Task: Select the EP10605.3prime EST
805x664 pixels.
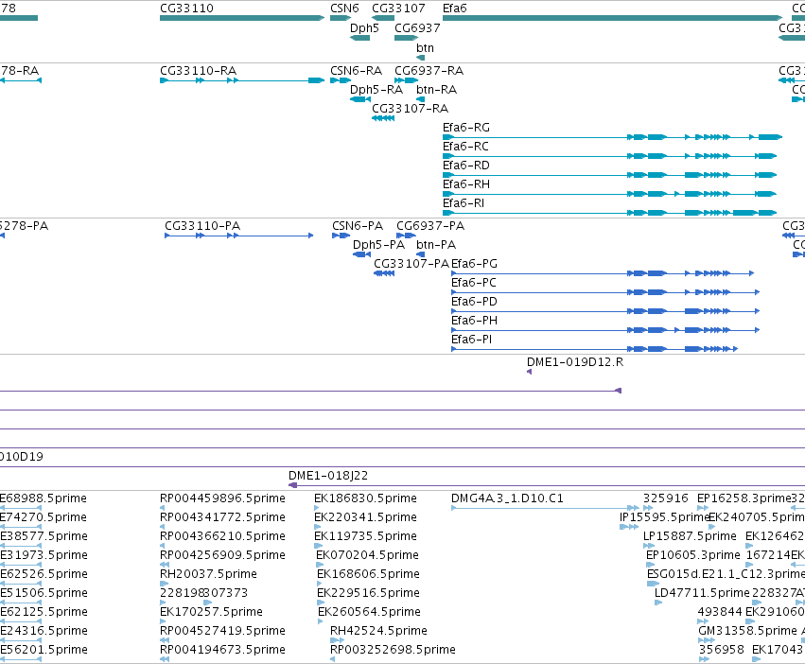Action: click(x=650, y=565)
